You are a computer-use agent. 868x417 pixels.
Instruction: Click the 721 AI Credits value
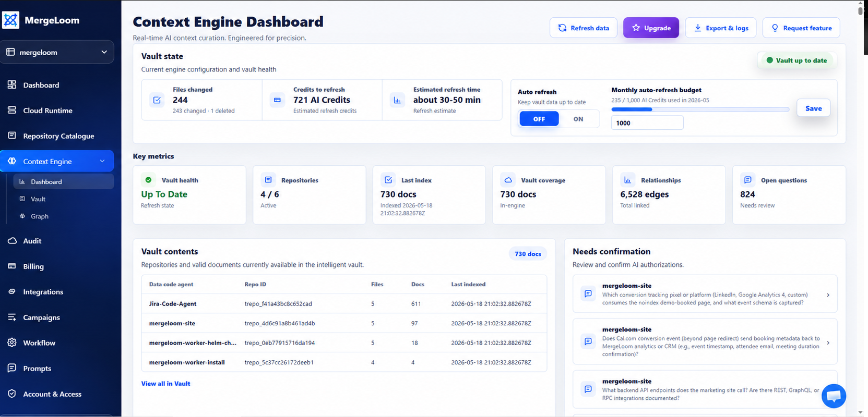pyautogui.click(x=322, y=100)
